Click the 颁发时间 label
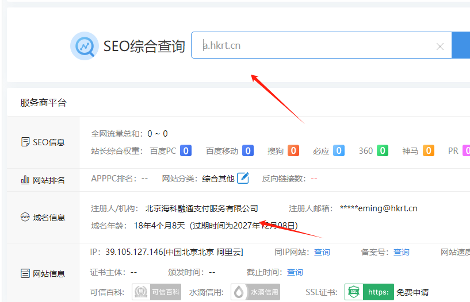Screen dimensions: 470x302 186,272
